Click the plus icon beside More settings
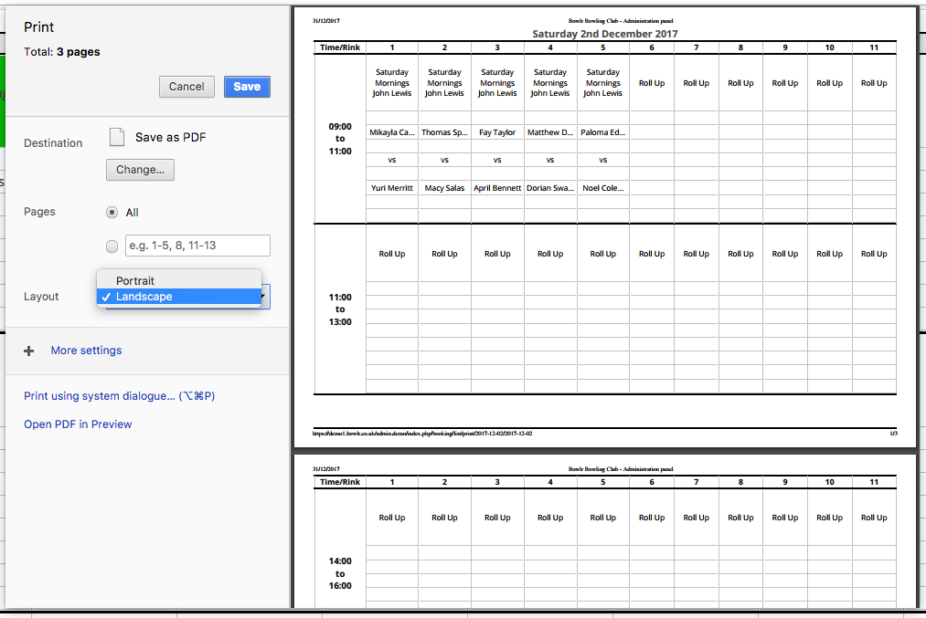Image resolution: width=926 pixels, height=618 pixels. pyautogui.click(x=28, y=351)
